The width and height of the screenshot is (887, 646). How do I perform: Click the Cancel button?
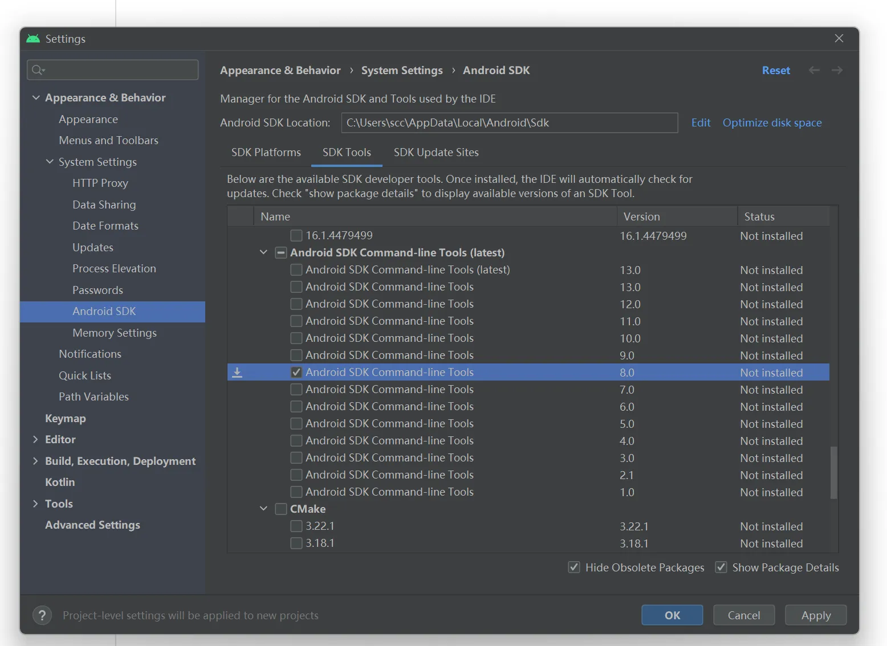point(744,615)
